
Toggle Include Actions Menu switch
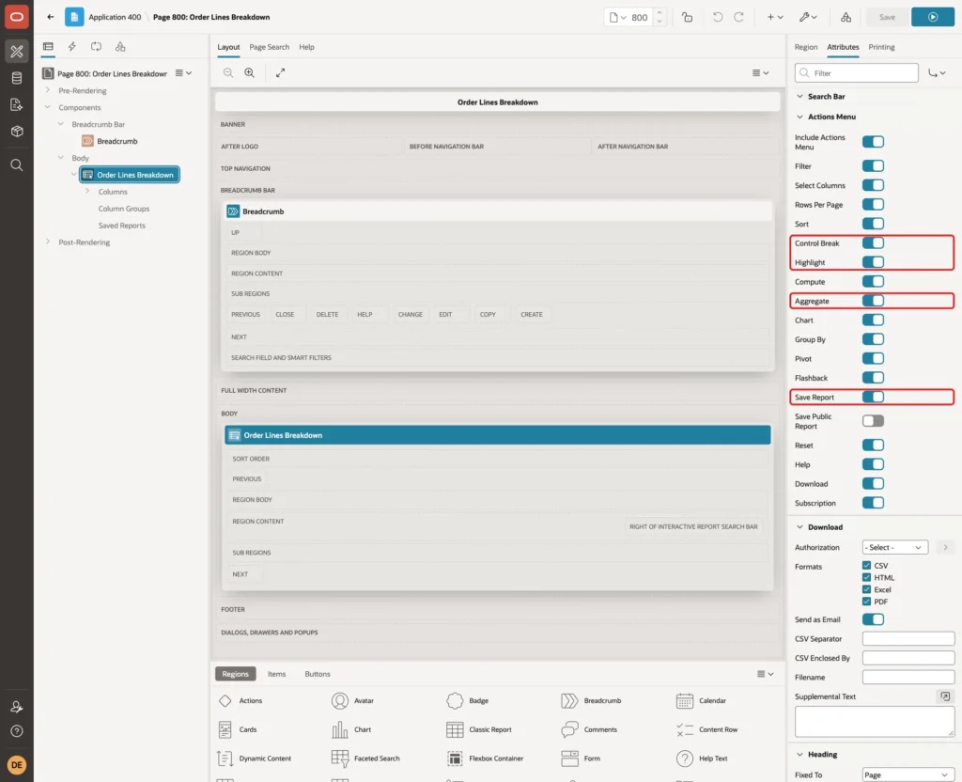click(x=873, y=142)
